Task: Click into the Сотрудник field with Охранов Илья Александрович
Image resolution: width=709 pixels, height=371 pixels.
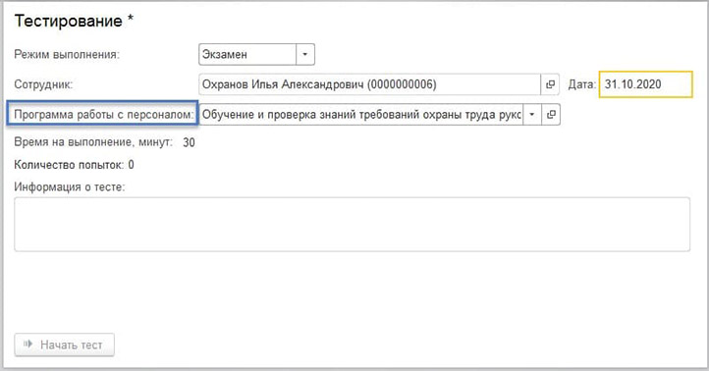Action: [x=370, y=84]
